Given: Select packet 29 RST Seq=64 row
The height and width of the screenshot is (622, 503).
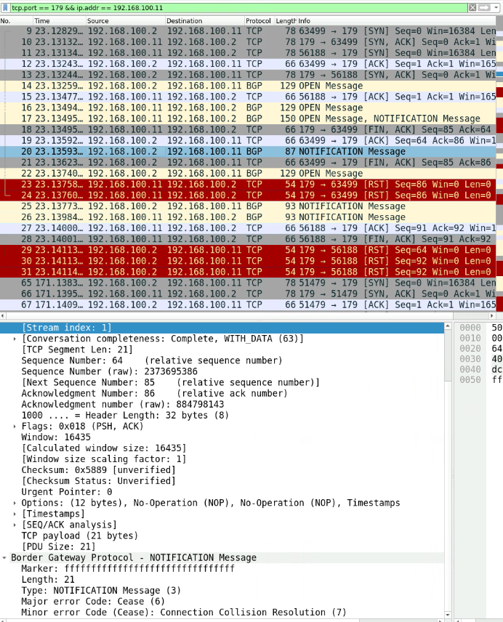Looking at the screenshot, I should point(248,250).
